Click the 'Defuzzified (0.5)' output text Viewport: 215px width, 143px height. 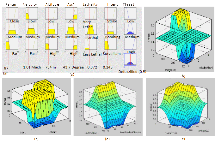click(x=132, y=72)
